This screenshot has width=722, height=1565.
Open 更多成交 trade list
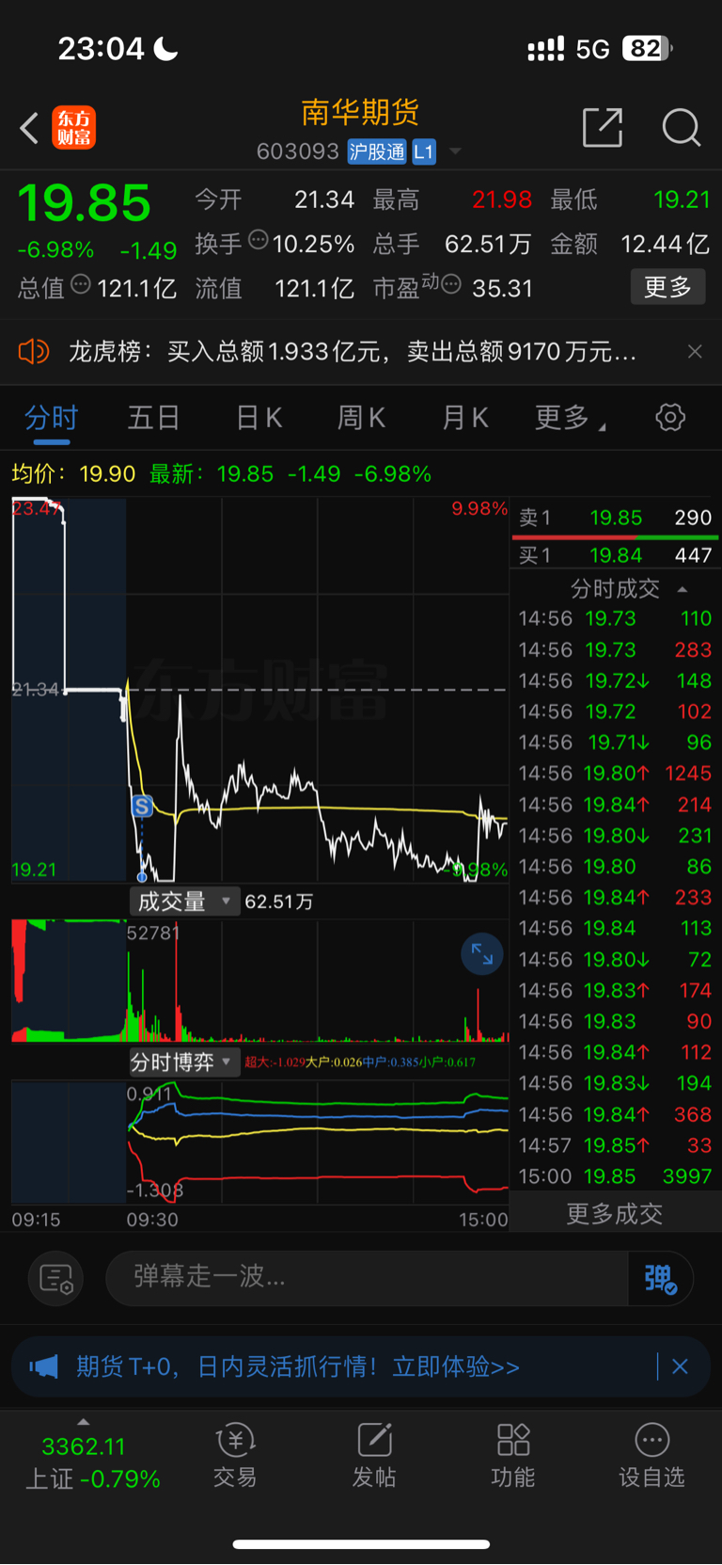(x=615, y=1214)
